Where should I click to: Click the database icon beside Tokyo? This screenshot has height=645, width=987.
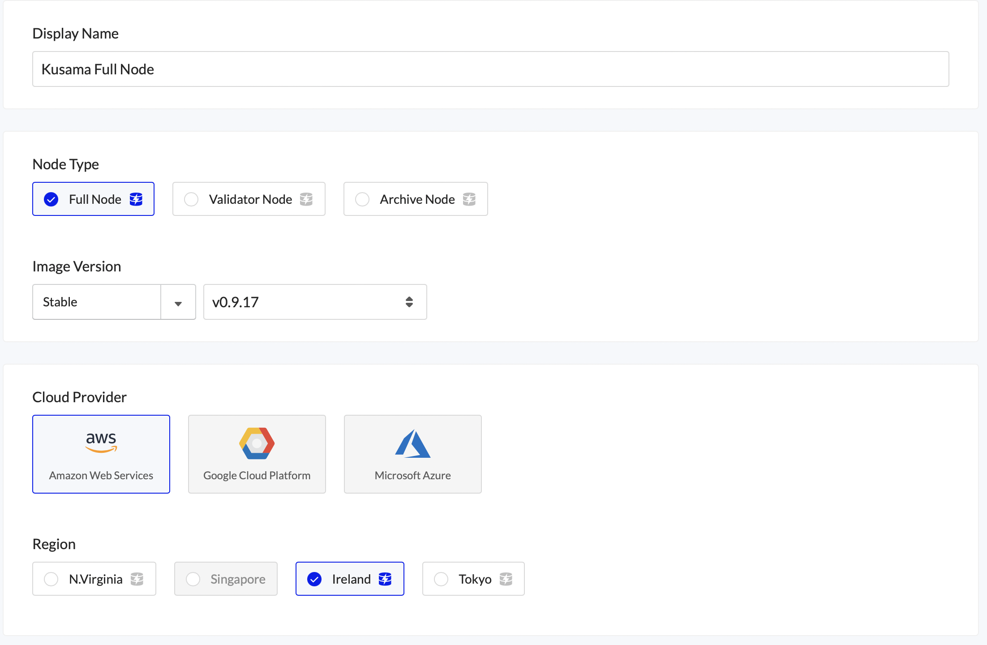(x=506, y=579)
